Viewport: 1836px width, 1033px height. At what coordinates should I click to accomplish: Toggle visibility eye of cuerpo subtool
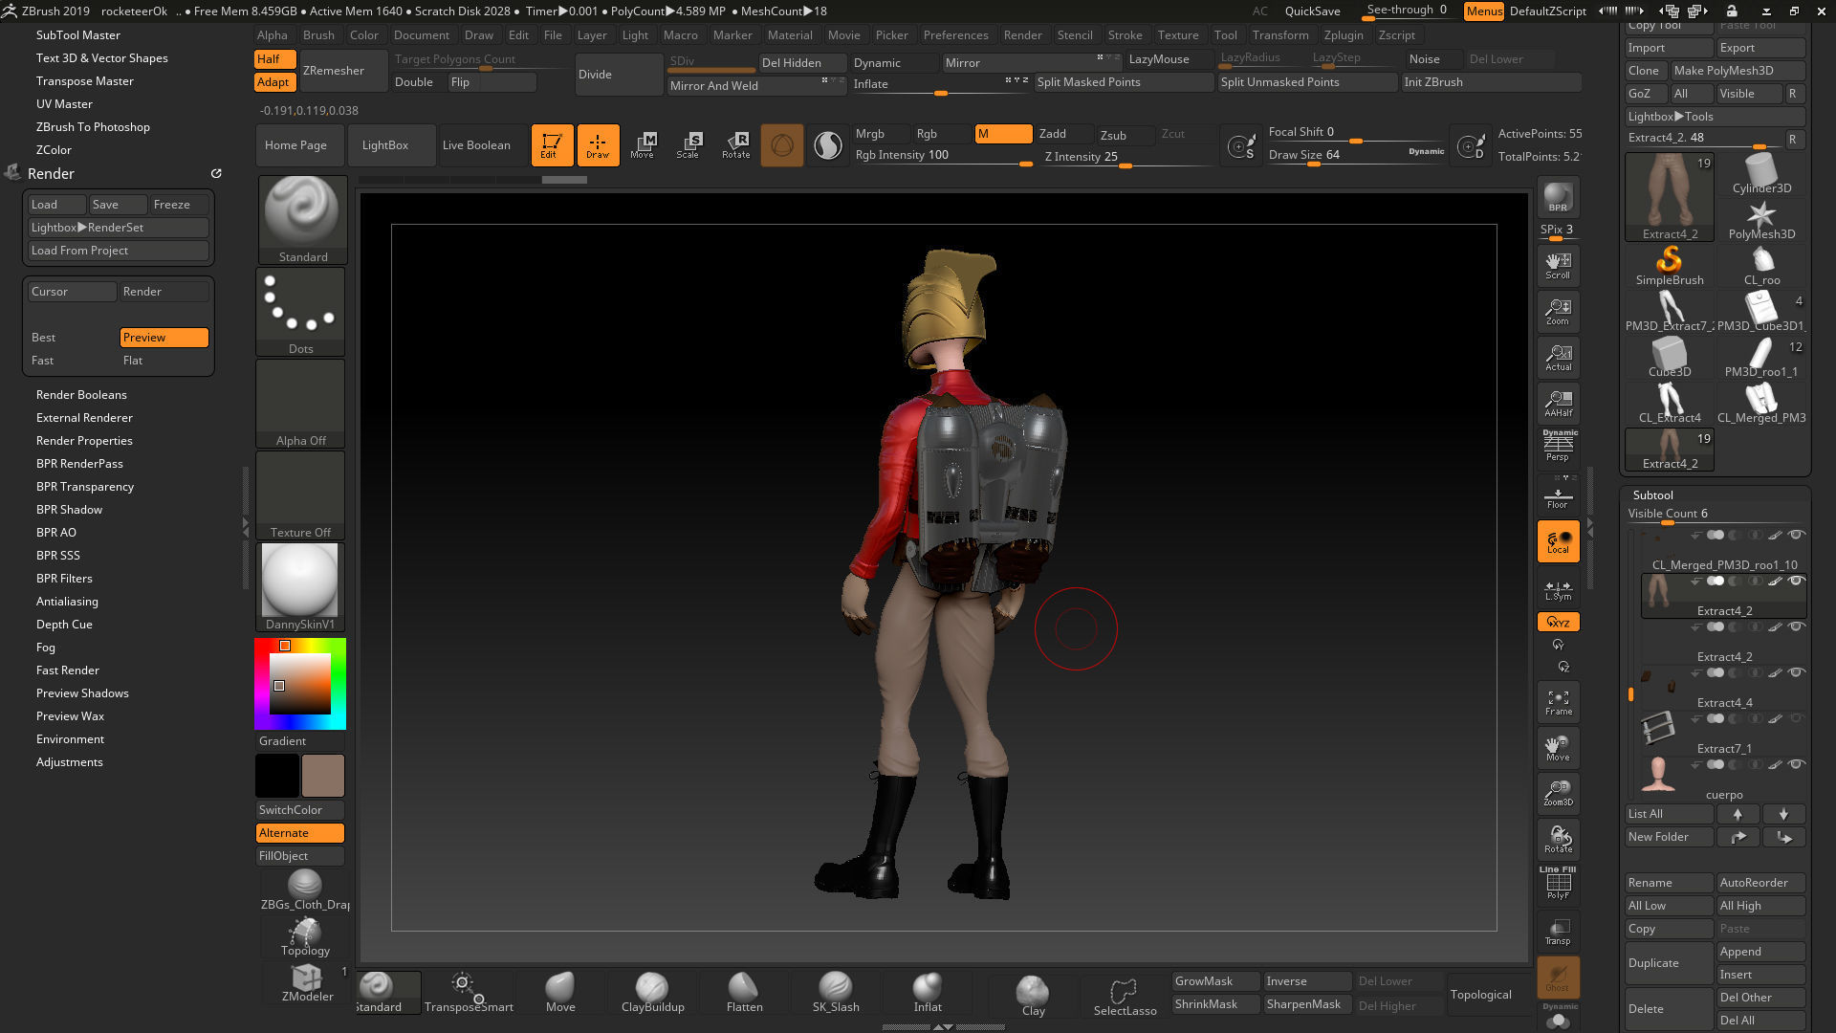coord(1796,764)
